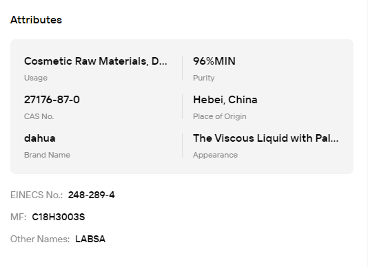This screenshot has height=267, width=368.
Task: Click the MF label
Action: [x=19, y=217]
